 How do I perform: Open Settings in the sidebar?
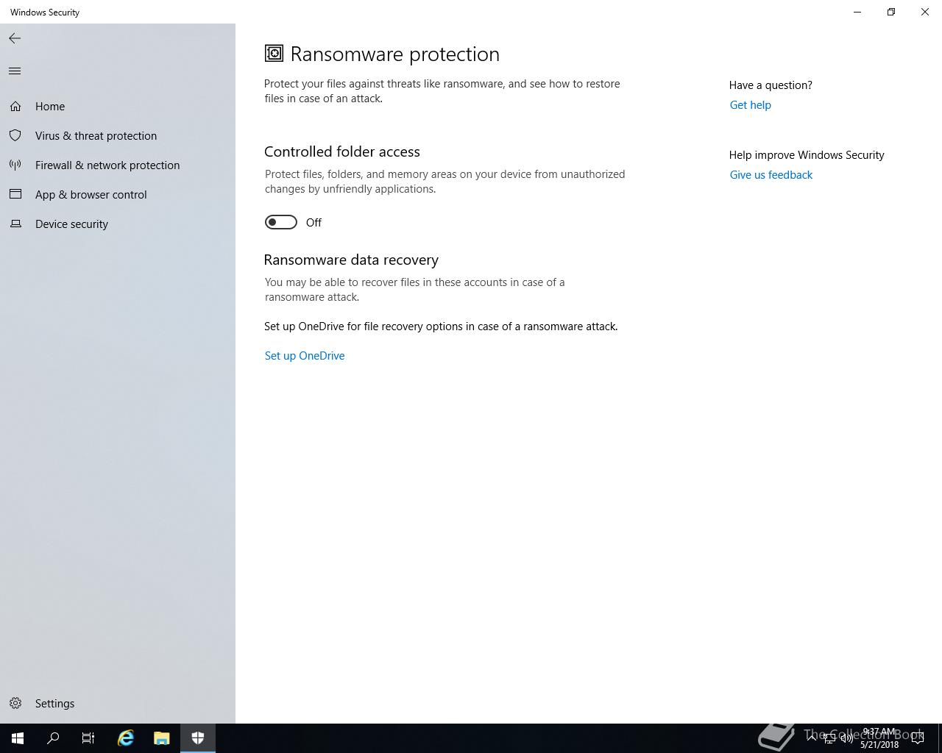(x=118, y=704)
